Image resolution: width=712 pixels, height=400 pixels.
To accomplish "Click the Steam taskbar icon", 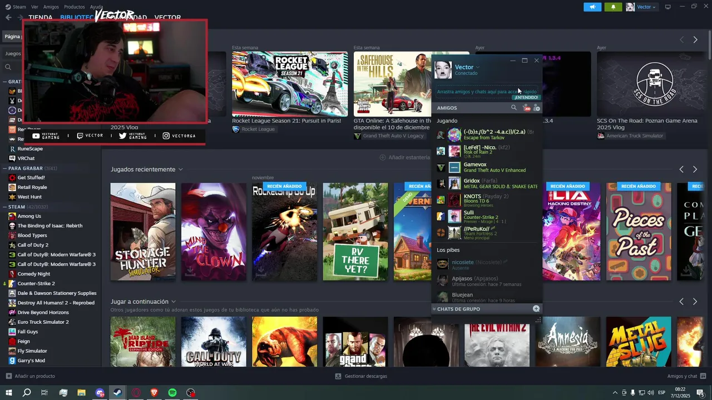I will click(x=118, y=393).
